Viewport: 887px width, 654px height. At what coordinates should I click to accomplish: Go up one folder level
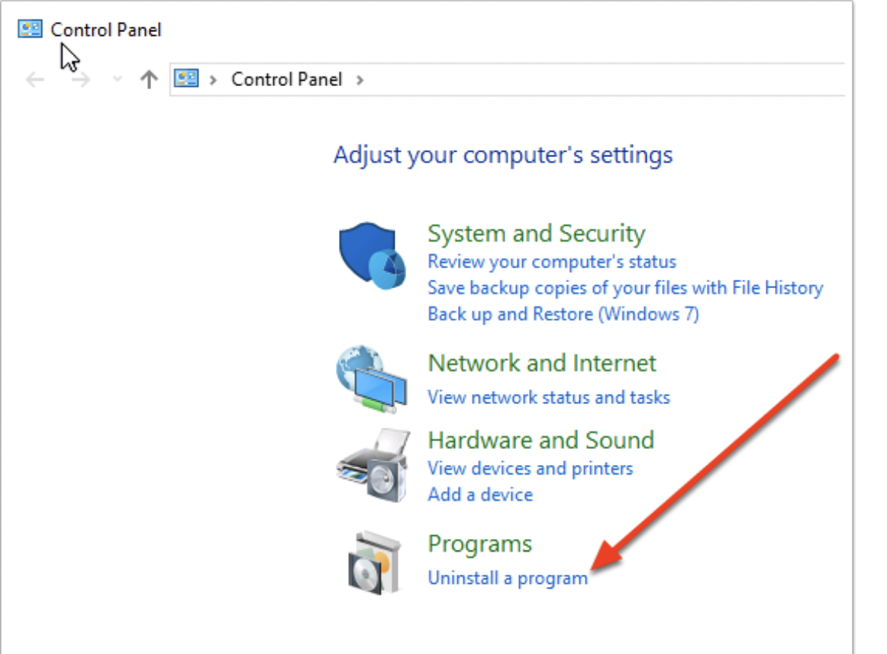click(x=149, y=79)
